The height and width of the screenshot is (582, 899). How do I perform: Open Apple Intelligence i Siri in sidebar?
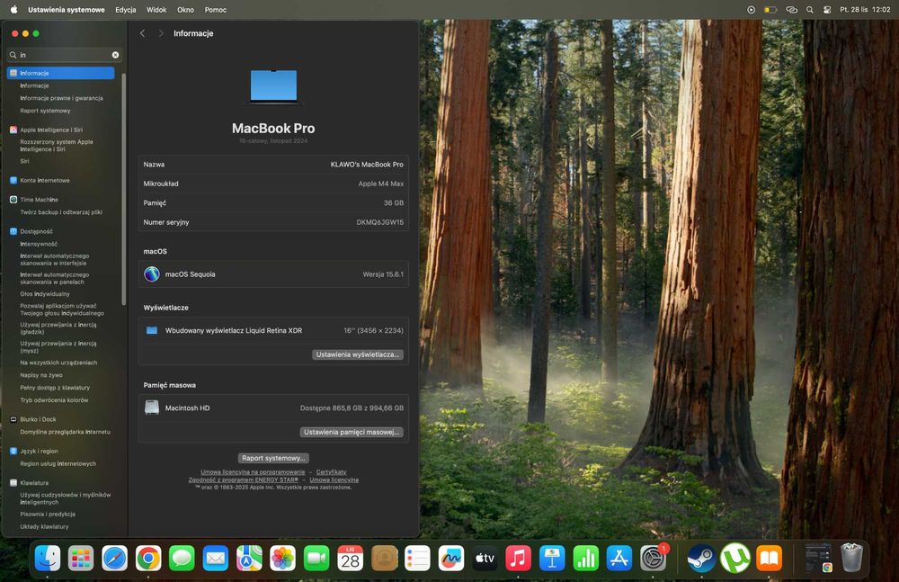pos(51,130)
